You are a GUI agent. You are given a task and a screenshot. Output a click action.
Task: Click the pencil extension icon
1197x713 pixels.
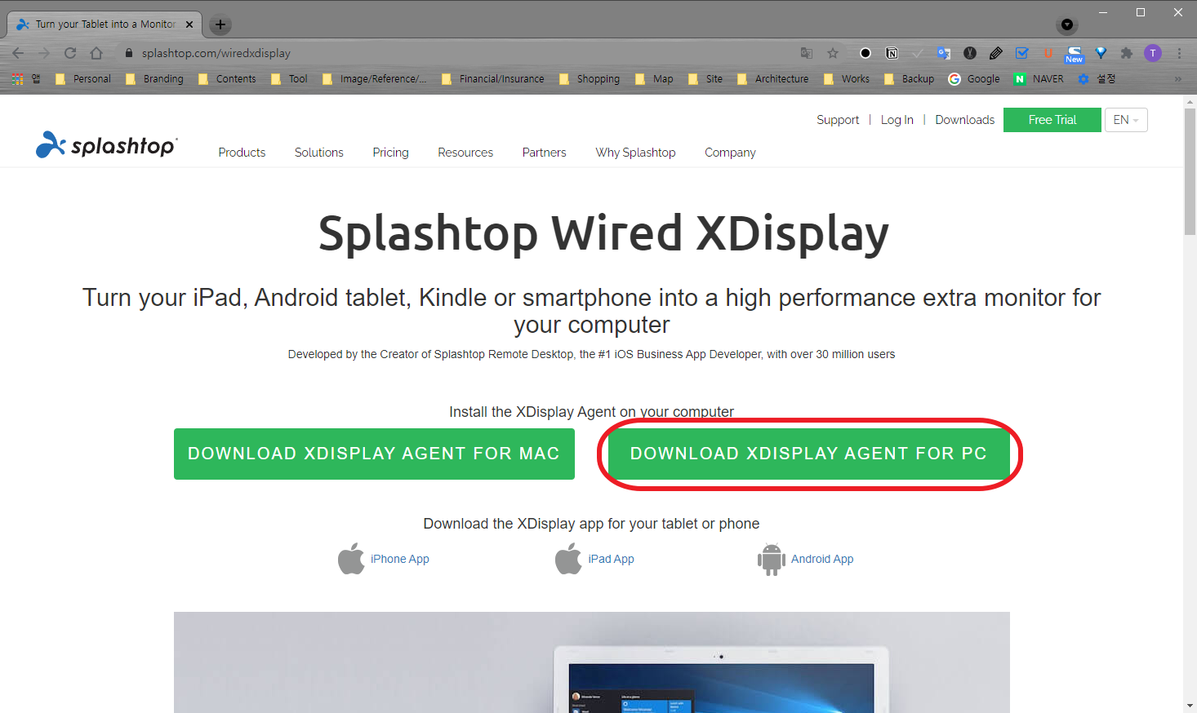pyautogui.click(x=996, y=53)
